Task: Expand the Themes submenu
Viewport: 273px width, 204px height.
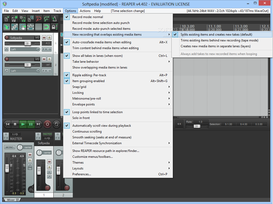Action: (118, 163)
